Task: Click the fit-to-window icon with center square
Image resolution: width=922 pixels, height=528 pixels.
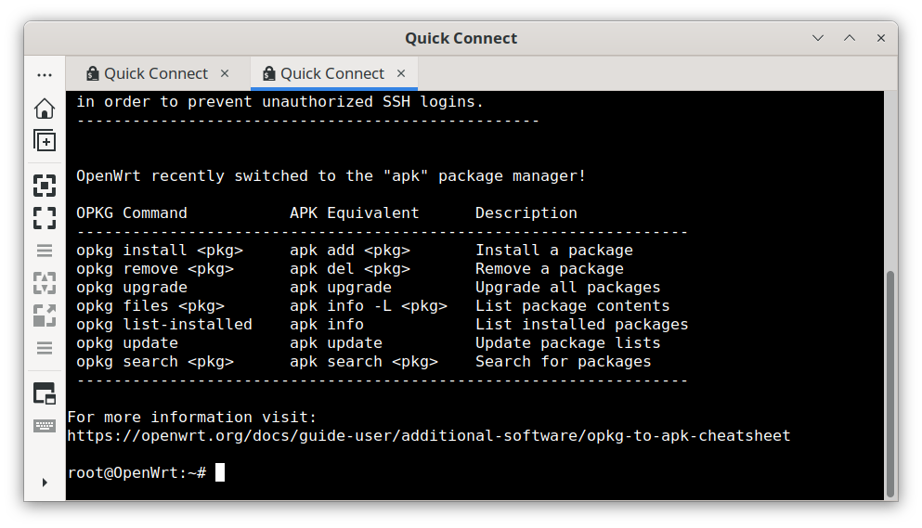Action: point(45,186)
